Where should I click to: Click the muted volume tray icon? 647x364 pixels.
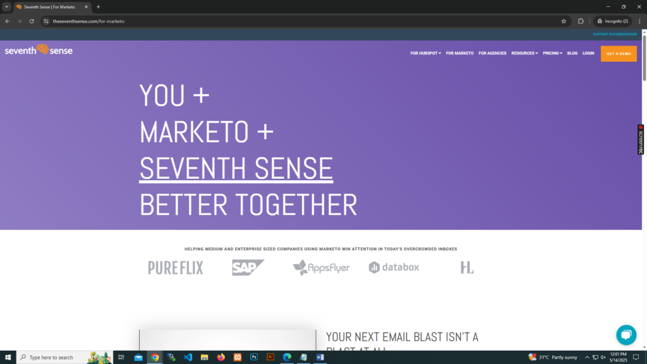pos(603,358)
